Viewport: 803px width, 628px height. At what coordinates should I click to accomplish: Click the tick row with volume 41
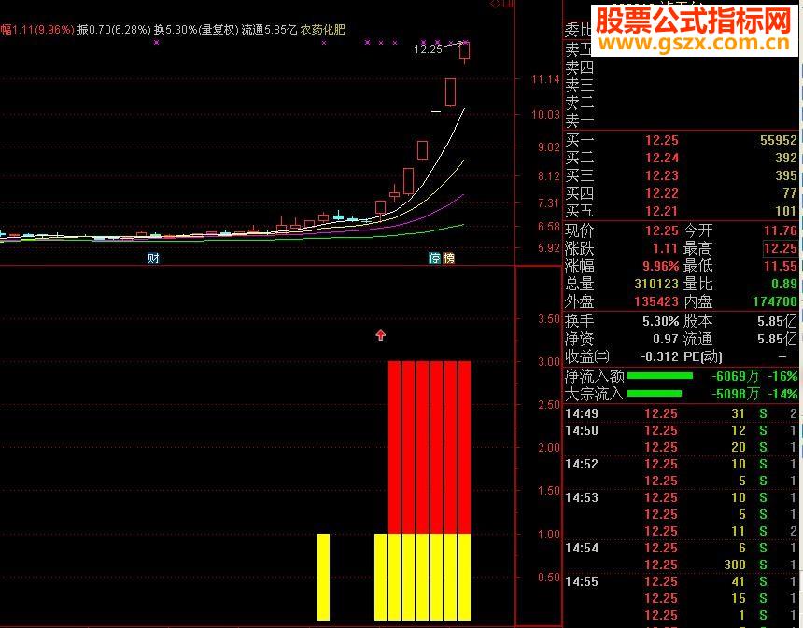point(681,582)
